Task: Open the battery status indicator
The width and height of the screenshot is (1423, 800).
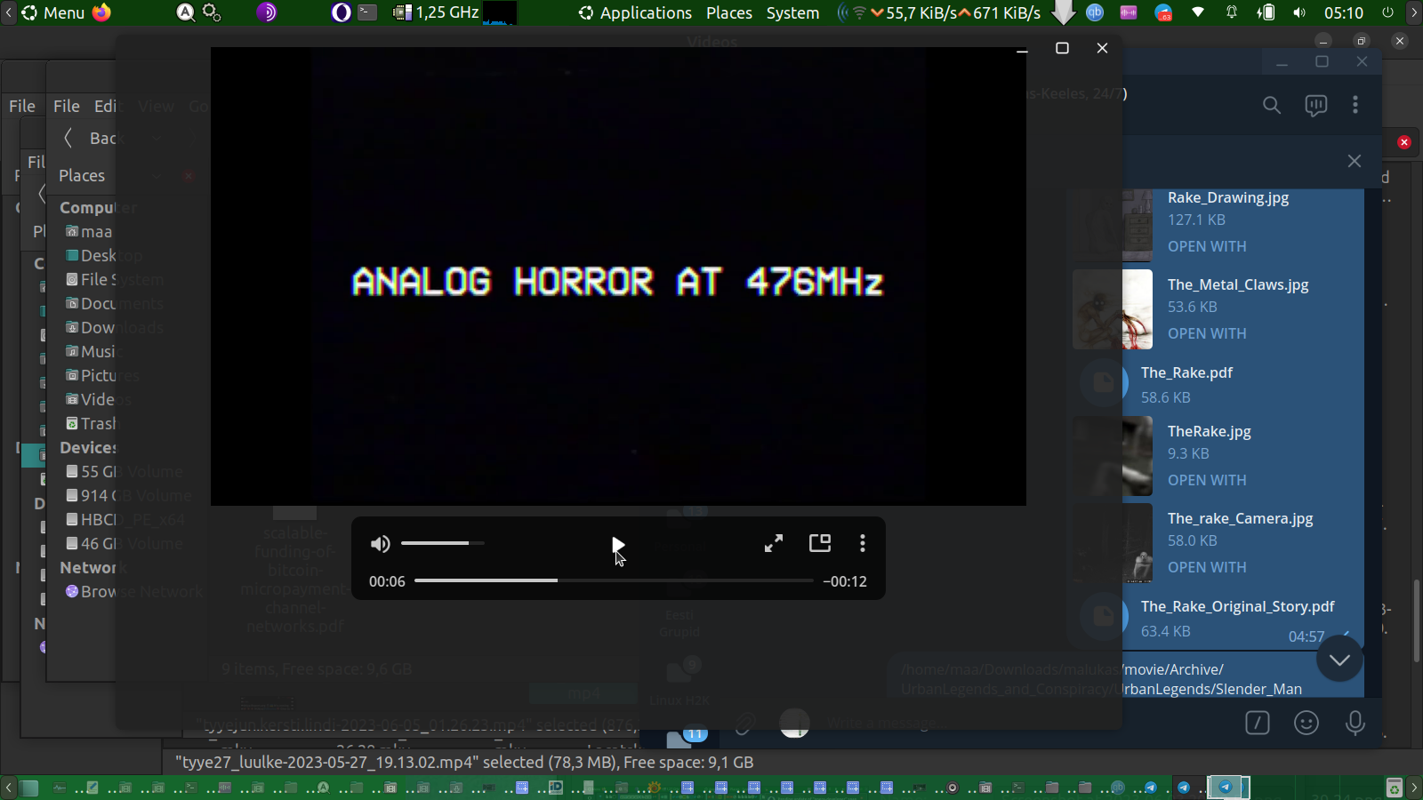Action: pos(1266,12)
